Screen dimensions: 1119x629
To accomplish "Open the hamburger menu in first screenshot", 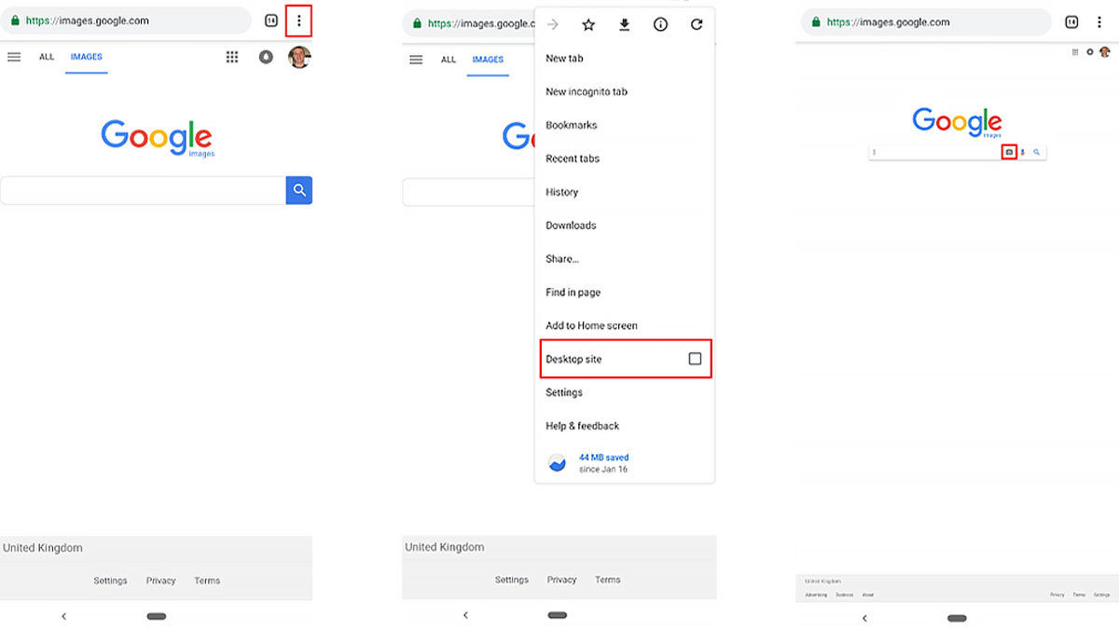I will (x=14, y=57).
